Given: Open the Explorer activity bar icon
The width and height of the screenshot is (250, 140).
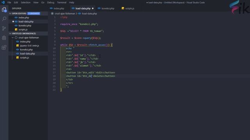Looking at the screenshot, I should tap(4, 9).
